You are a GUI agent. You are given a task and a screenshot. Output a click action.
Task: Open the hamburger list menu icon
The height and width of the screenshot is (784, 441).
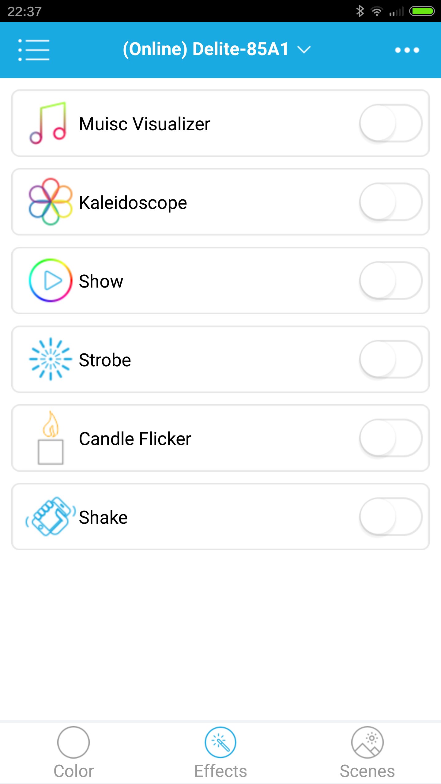[34, 50]
